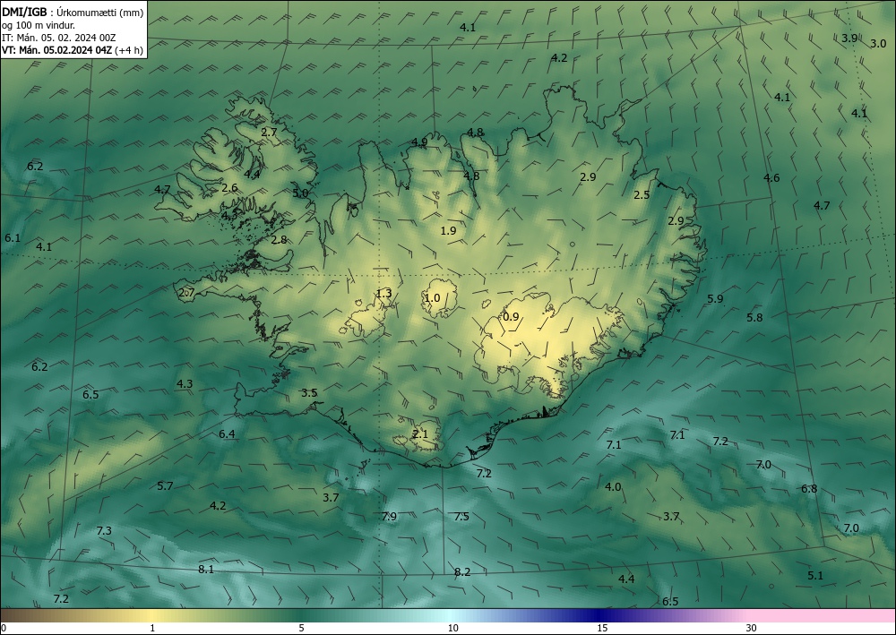This screenshot has width=896, height=635.
Task: Click the "30" label on the color scale
Action: click(x=752, y=628)
